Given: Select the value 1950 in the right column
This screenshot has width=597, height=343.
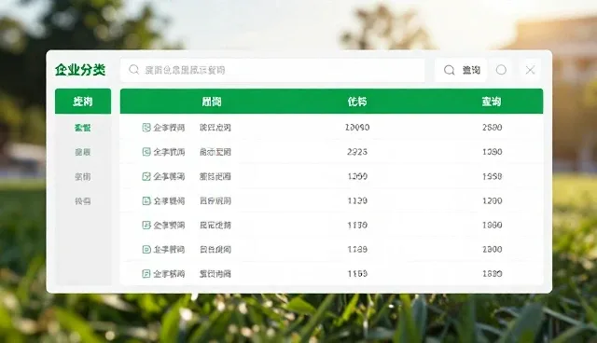Looking at the screenshot, I should point(492,176).
